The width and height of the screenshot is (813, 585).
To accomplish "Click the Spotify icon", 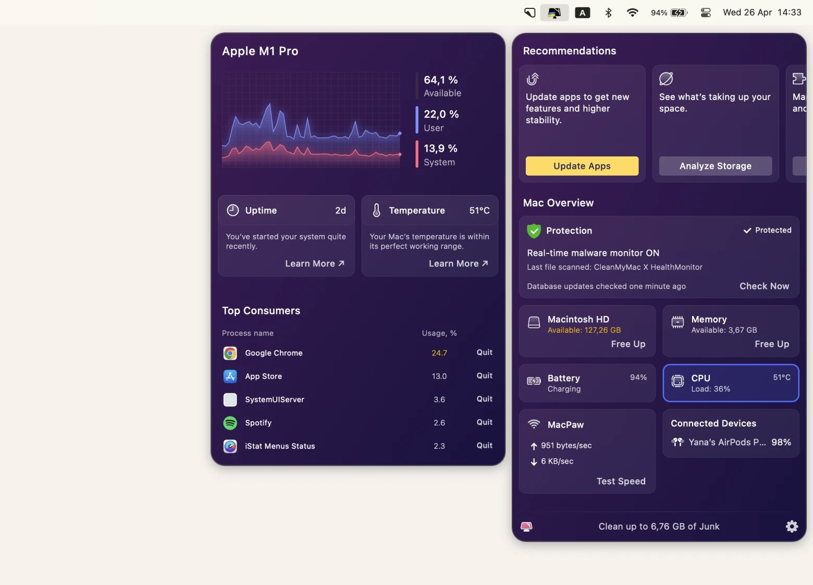I will 230,423.
